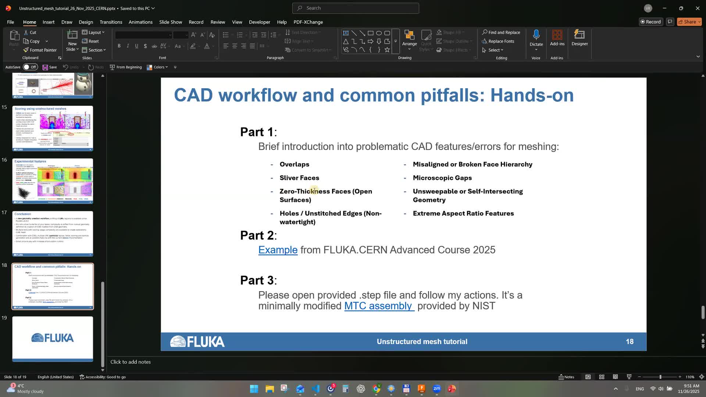Toggle Bold formatting
This screenshot has height=397, width=706.
(119, 46)
